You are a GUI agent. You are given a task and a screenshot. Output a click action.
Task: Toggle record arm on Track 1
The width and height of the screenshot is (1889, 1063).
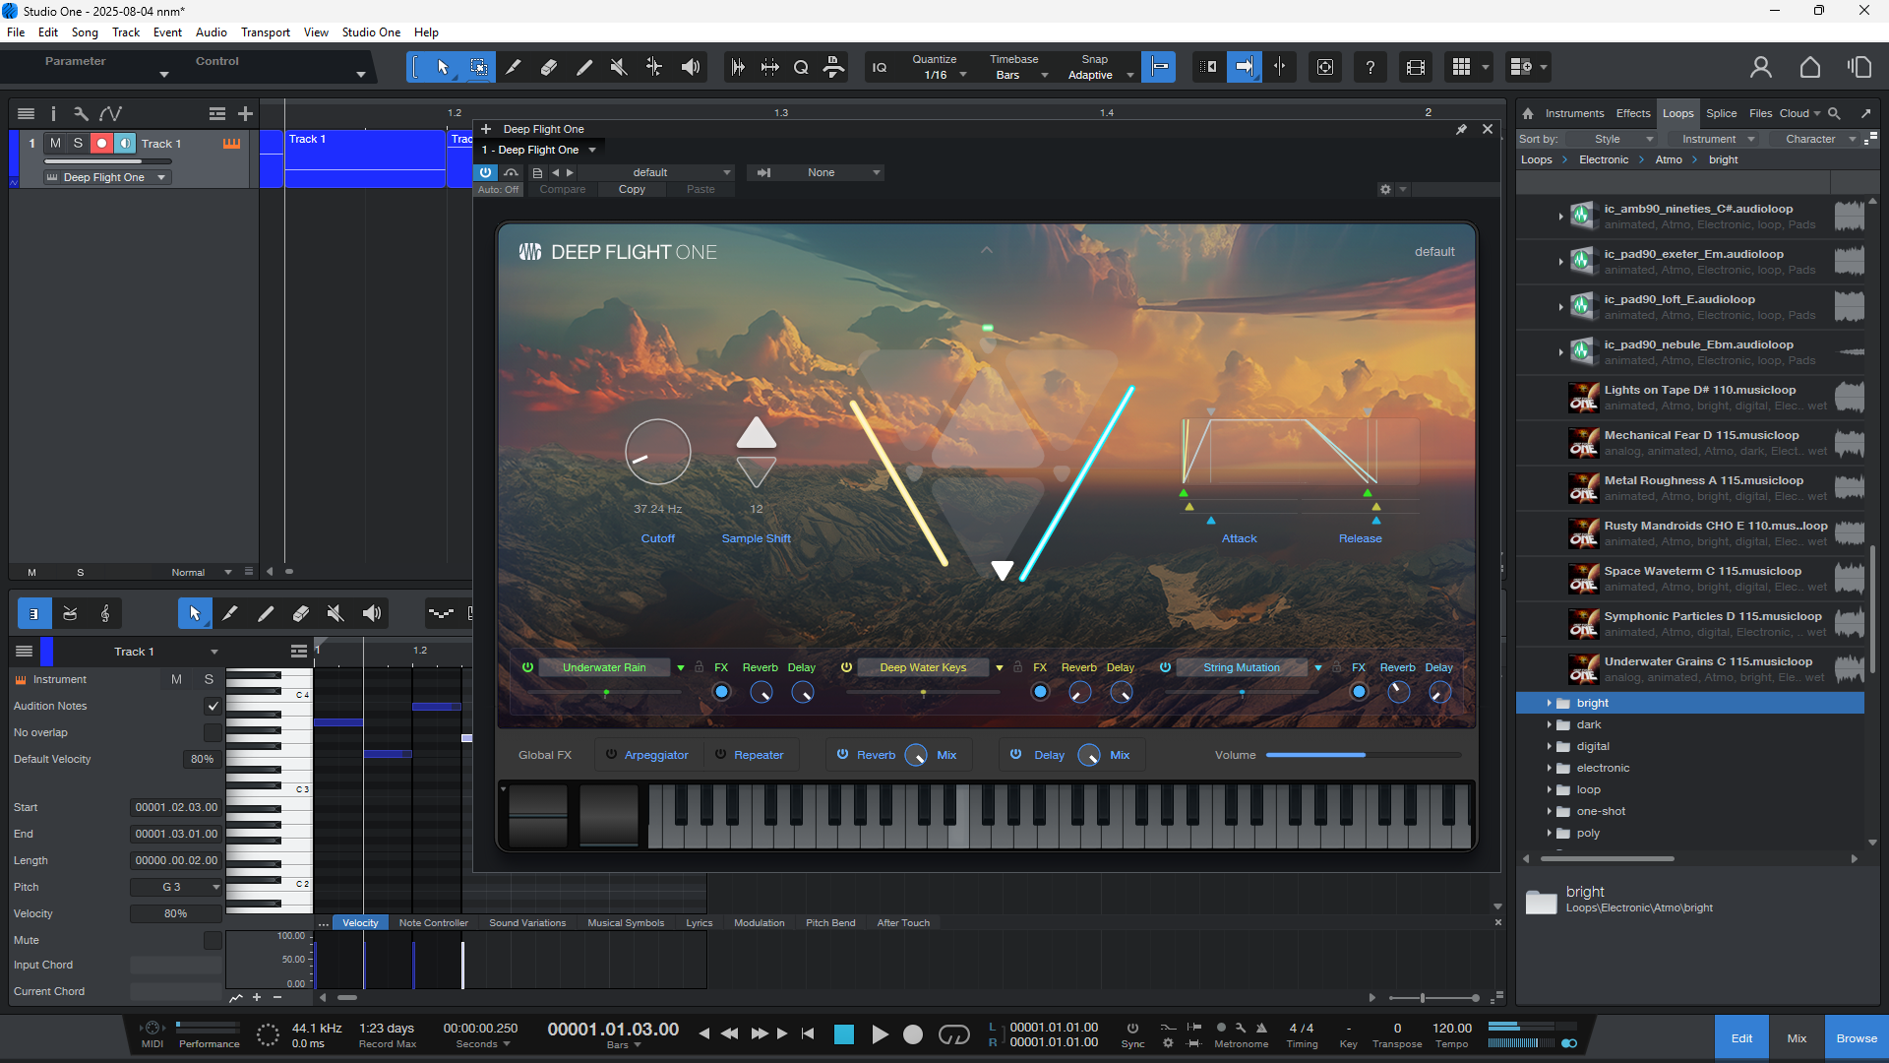point(101,143)
